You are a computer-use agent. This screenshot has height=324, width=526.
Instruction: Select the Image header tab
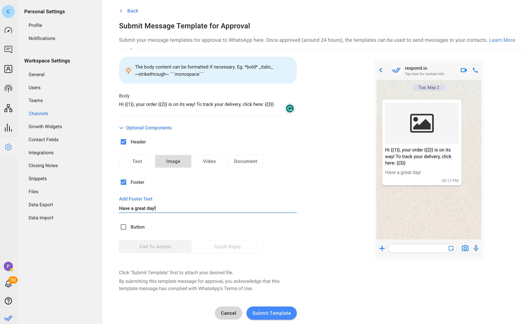pos(173,161)
